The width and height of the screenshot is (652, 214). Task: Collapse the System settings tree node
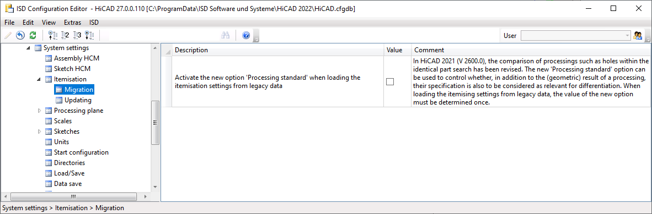pos(28,48)
